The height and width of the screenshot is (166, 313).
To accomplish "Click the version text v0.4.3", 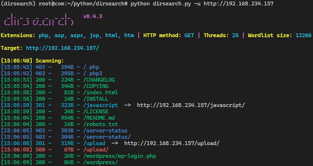I will tap(93, 17).
